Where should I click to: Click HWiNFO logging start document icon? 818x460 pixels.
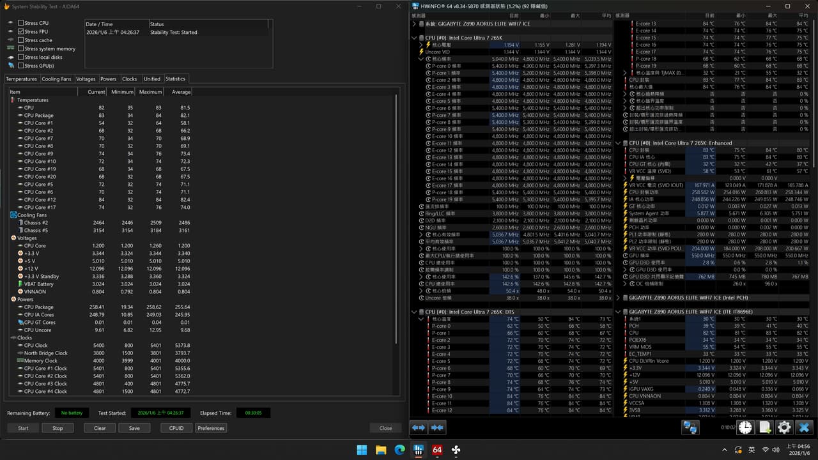(764, 427)
